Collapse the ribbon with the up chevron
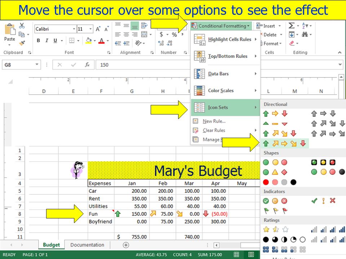Screen dimensions: 346x259 (x=340, y=53)
